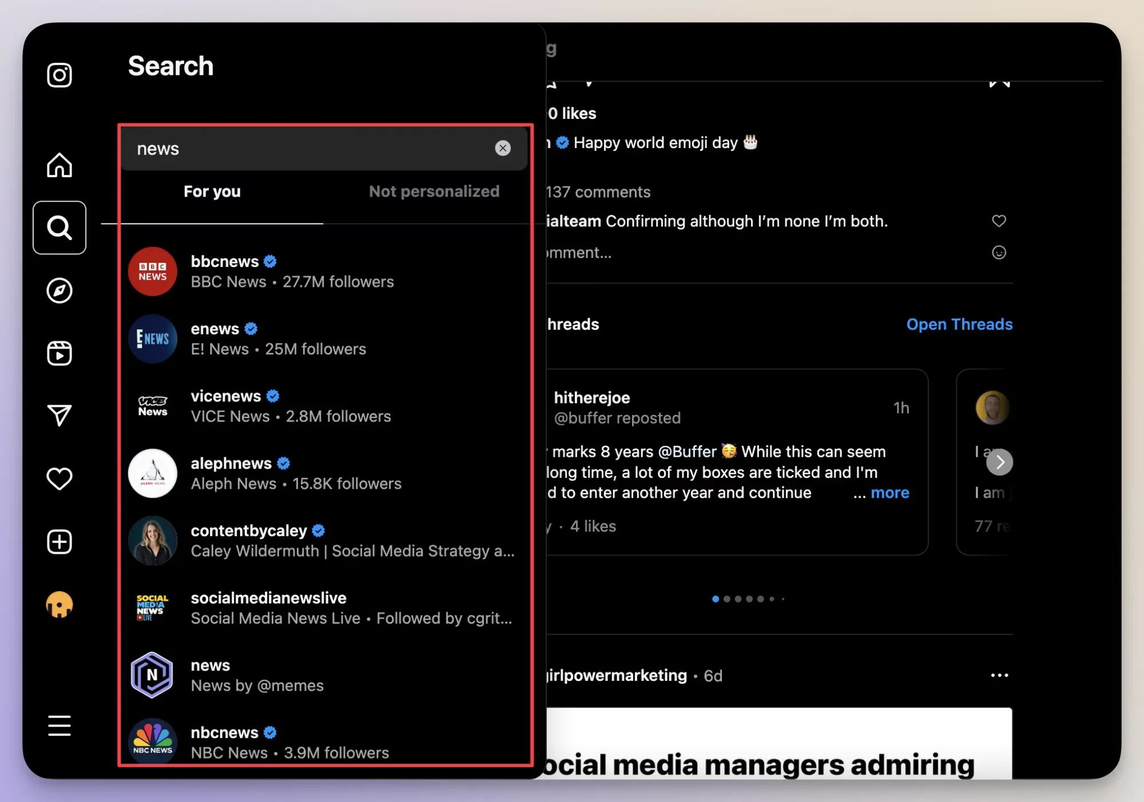The image size is (1144, 802).
Task: Select the Not personalized tab
Action: pyautogui.click(x=434, y=191)
